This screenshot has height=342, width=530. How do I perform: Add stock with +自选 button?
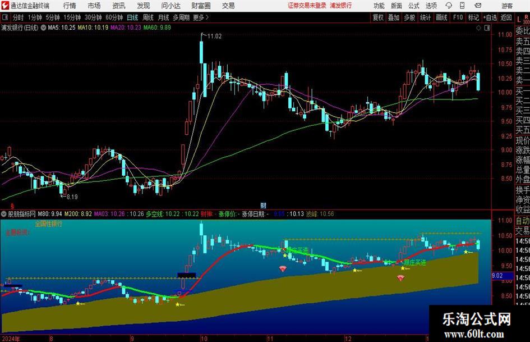coord(490,17)
